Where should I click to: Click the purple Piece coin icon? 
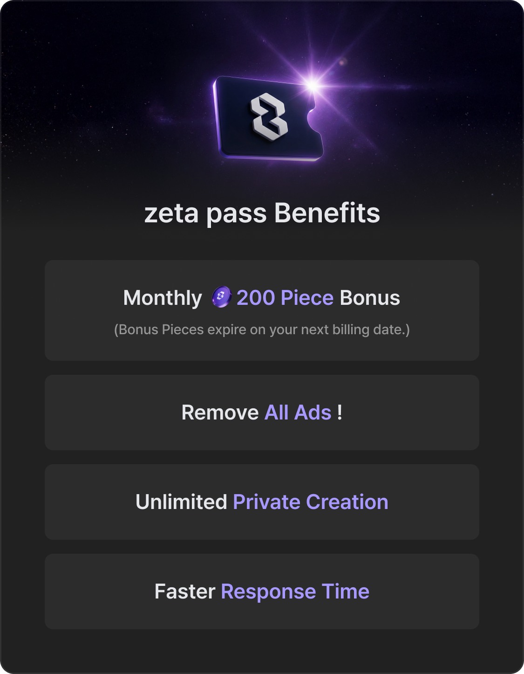(221, 297)
